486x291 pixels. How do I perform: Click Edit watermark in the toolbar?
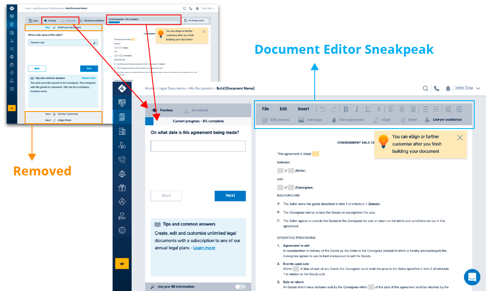coord(347,120)
